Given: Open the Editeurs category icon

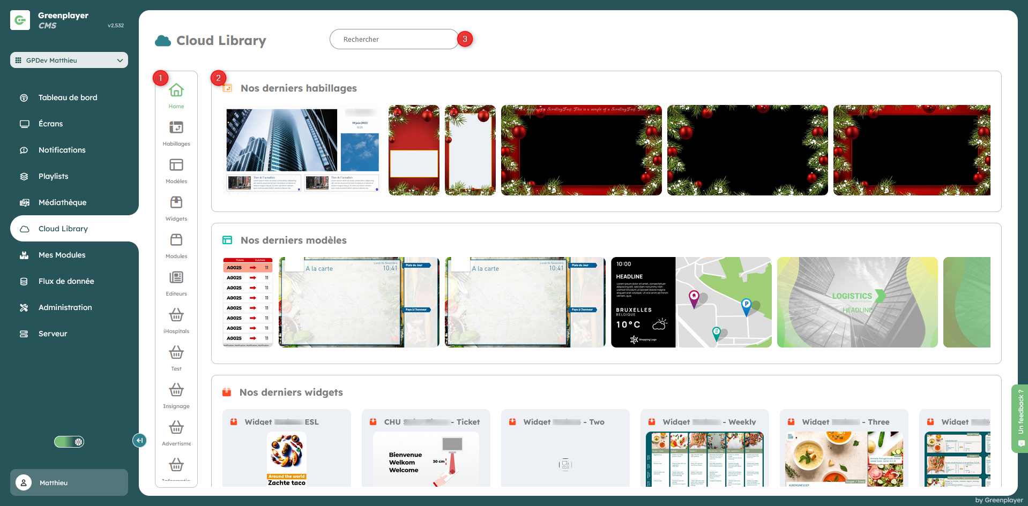Looking at the screenshot, I should coord(176,278).
